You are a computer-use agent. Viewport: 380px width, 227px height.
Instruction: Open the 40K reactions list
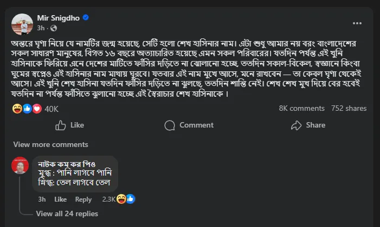51,109
